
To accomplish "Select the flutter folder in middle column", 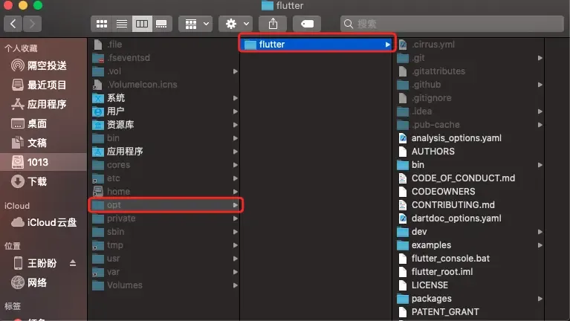I will [x=317, y=45].
